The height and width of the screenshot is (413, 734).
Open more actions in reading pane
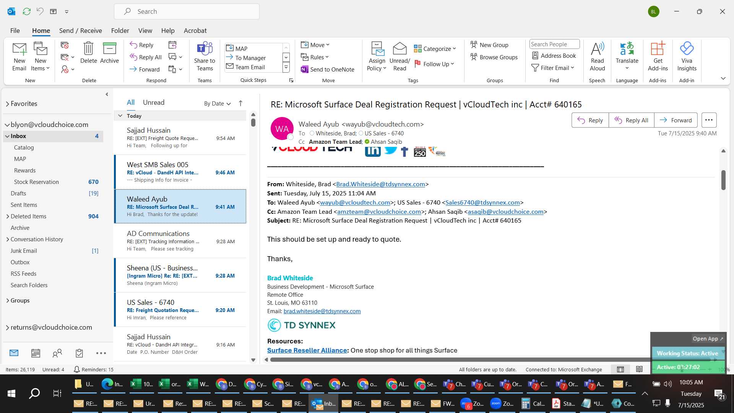point(709,120)
